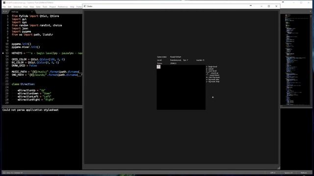This screenshot has height=176, width=314.
Task: Click the MUSIC_PATH line in the editor
Action: [47, 72]
